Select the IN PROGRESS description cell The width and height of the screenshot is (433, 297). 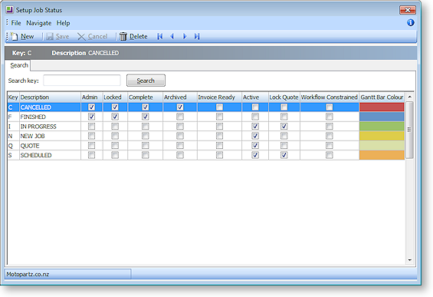pos(50,127)
